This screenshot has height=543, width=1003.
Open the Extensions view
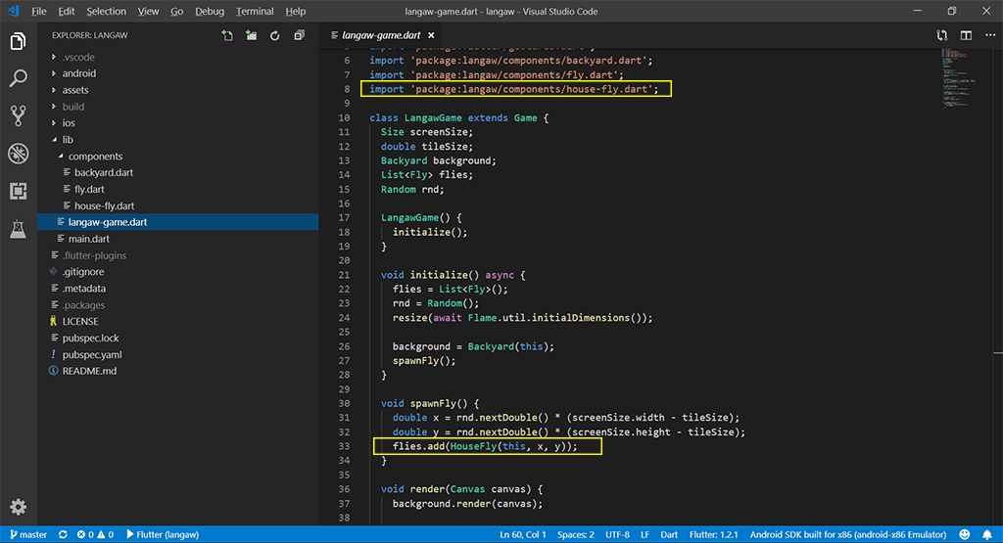(x=18, y=191)
